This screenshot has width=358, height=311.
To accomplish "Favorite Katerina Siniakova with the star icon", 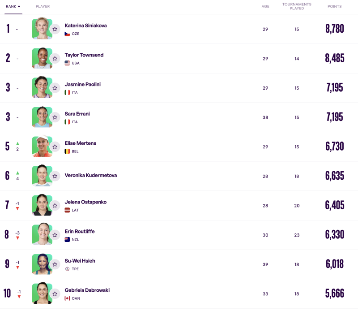I will tap(55, 29).
